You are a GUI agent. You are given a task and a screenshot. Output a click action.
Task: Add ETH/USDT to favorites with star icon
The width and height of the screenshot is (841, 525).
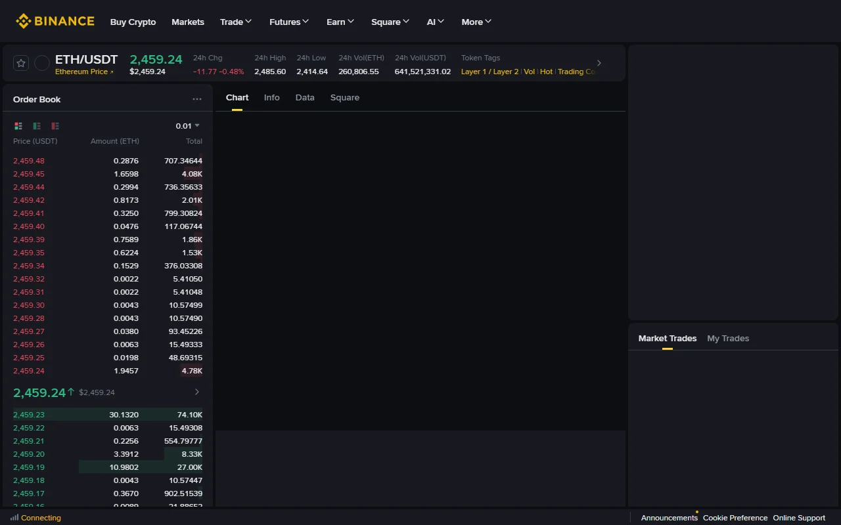click(21, 63)
